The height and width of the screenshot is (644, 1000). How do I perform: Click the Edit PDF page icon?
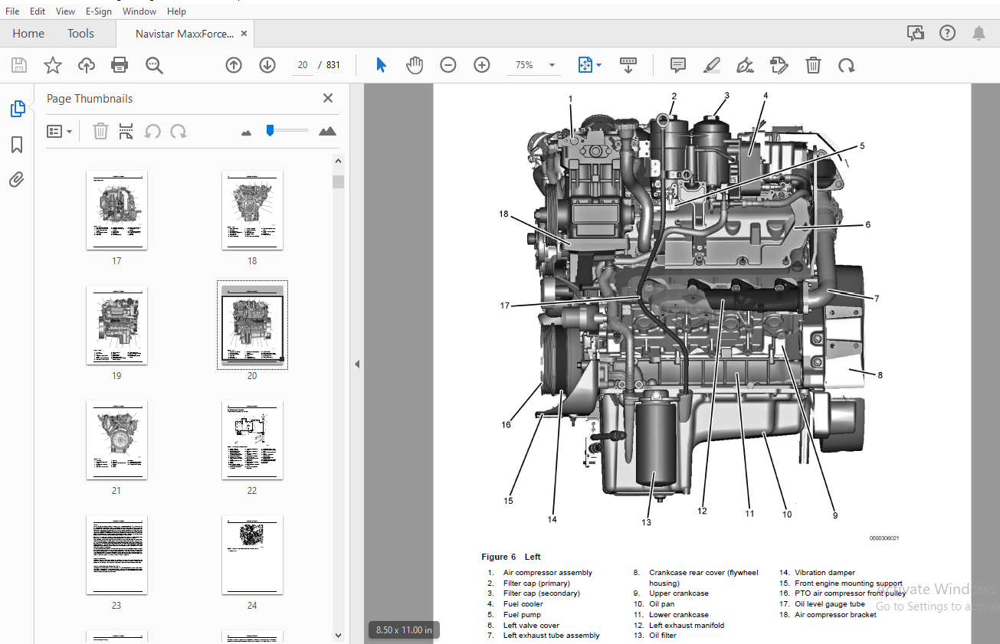click(x=779, y=65)
